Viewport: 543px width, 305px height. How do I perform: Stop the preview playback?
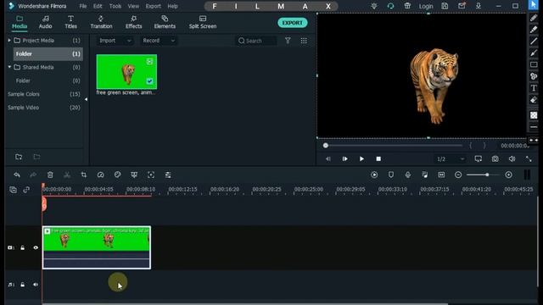(378, 159)
